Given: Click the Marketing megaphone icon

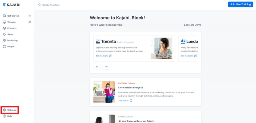Looking at the screenshot, I should pyautogui.click(x=4, y=40).
